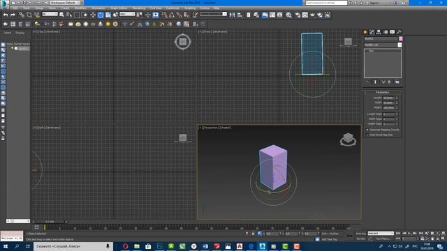Activate the Select and Link tool
The height and width of the screenshot is (251, 447).
pyautogui.click(x=22, y=15)
